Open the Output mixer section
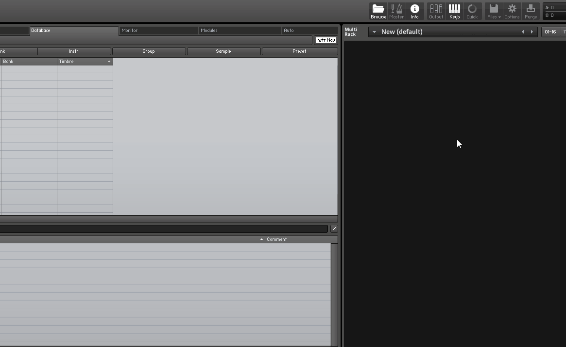Screen dimensions: 566x347 pos(436,11)
